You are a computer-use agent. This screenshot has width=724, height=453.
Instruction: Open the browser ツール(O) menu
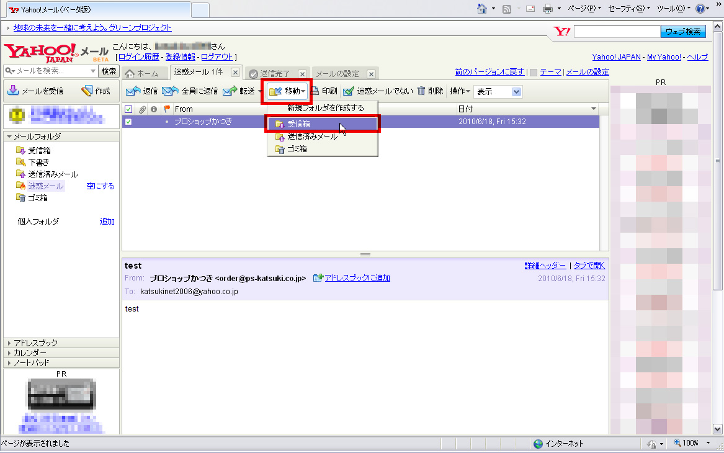pyautogui.click(x=673, y=9)
